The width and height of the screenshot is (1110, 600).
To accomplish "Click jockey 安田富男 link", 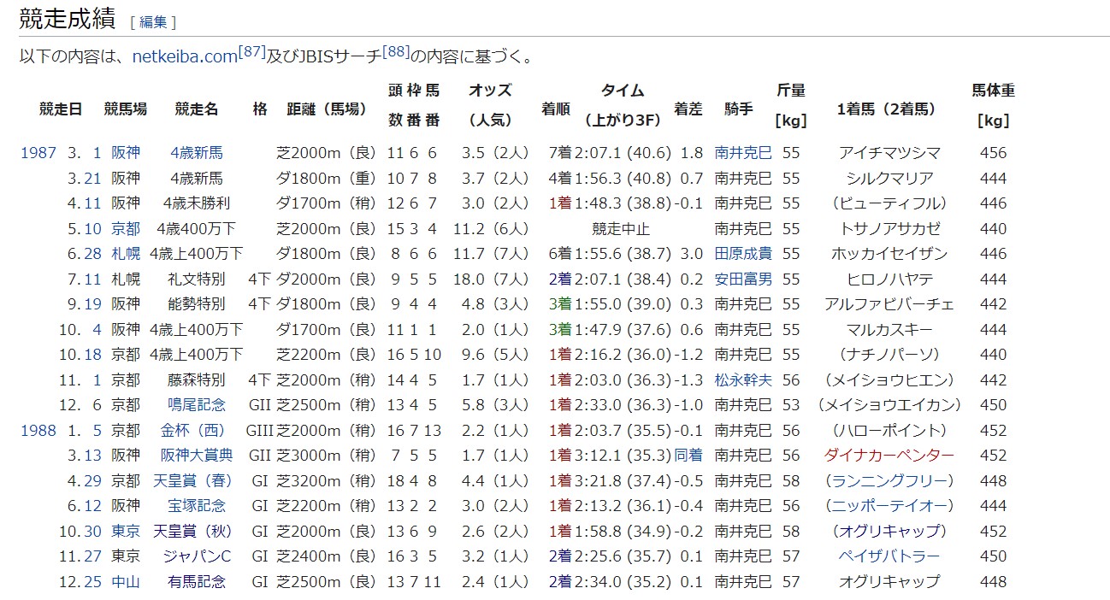I will point(742,279).
